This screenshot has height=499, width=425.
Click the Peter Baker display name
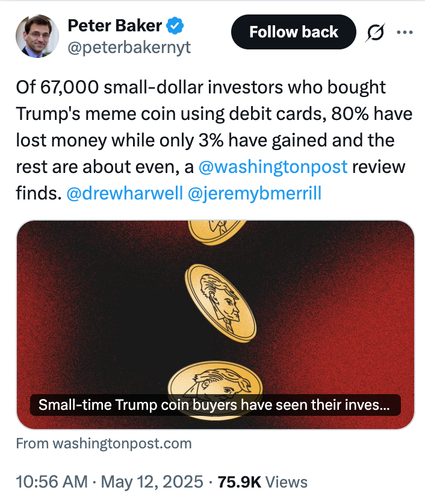point(115,26)
